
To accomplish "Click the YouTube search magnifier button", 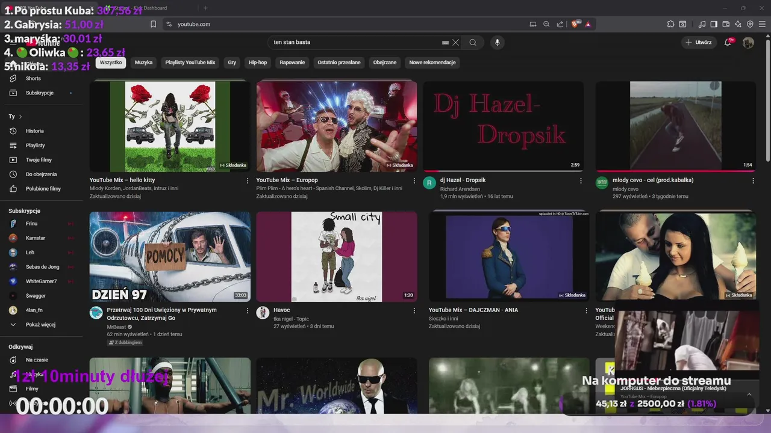I will click(x=473, y=42).
